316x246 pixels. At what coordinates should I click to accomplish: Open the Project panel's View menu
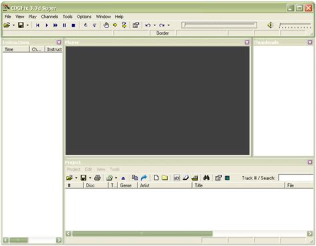click(101, 169)
